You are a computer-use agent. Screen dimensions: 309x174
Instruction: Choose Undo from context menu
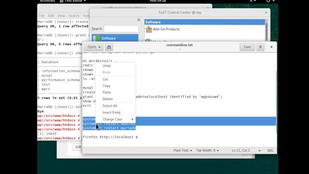[x=115, y=66]
